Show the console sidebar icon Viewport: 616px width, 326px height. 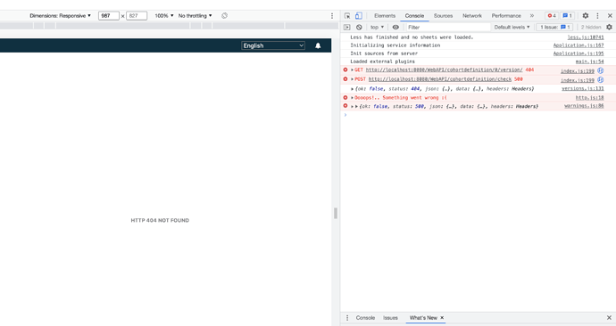(347, 27)
